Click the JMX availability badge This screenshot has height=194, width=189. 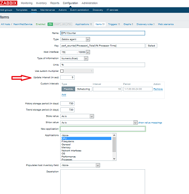coord(63,24)
